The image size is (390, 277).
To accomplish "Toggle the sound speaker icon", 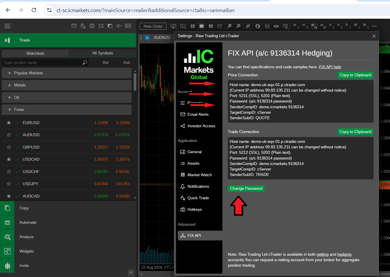I will point(119,26).
